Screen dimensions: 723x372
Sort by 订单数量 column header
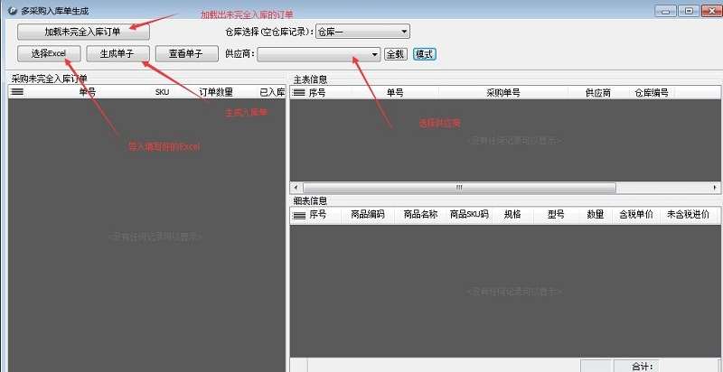216,92
